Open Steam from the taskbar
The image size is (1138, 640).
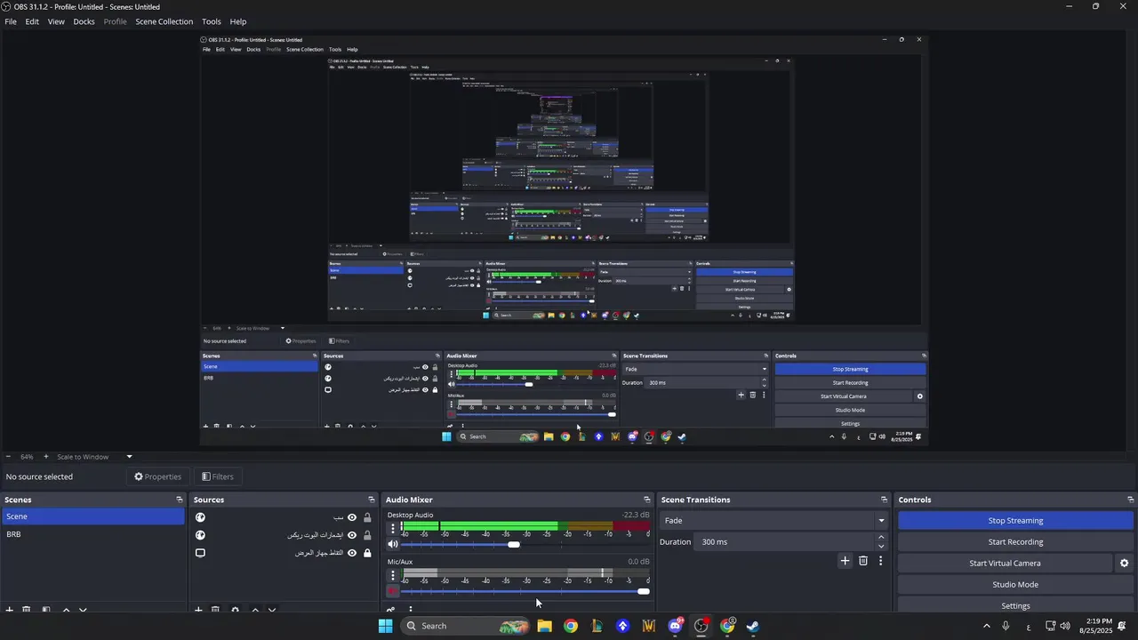point(752,626)
